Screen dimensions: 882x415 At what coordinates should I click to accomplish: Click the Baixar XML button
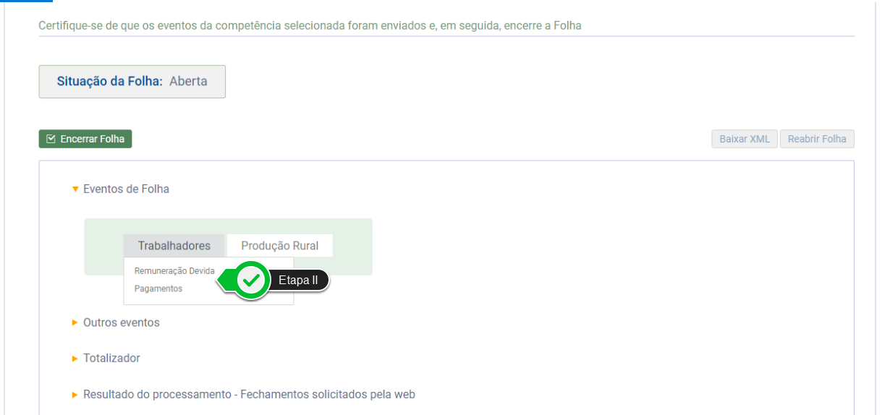(745, 139)
